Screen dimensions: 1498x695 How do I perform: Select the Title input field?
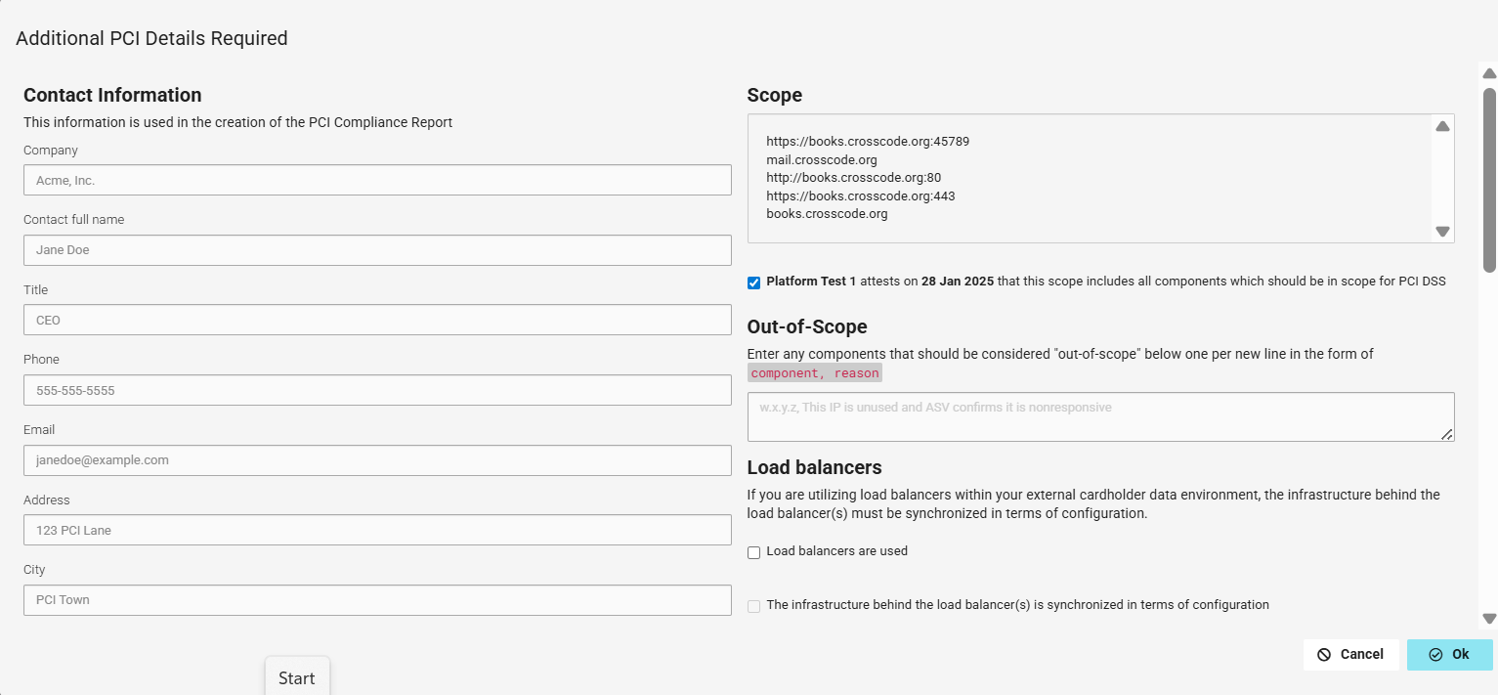click(377, 320)
